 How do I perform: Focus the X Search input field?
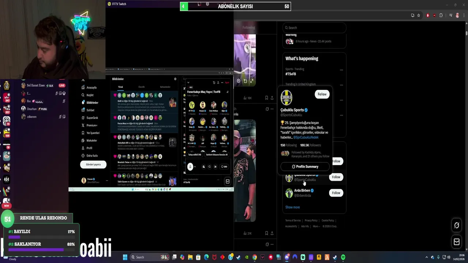click(314, 28)
